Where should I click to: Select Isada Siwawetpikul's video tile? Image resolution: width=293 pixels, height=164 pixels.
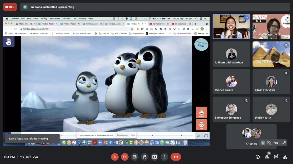pyautogui.click(x=271, y=26)
